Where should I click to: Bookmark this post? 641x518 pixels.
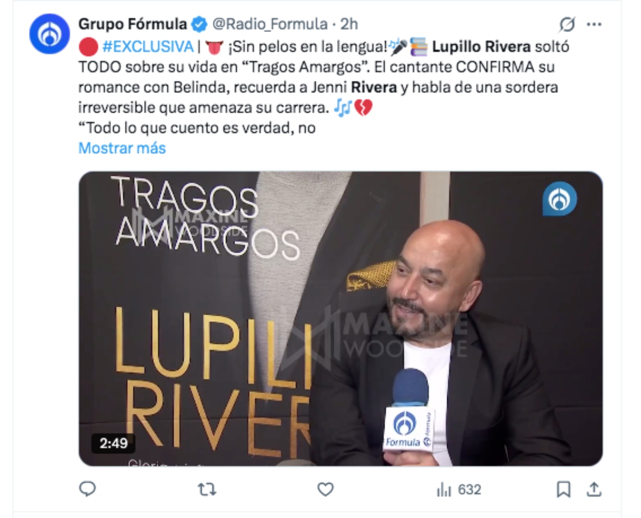tap(564, 489)
